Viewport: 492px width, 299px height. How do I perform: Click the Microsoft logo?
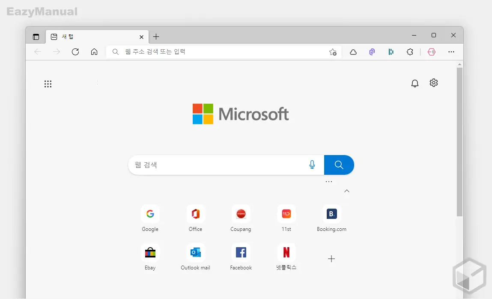click(x=241, y=114)
